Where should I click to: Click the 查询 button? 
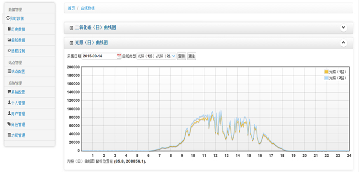(181, 56)
